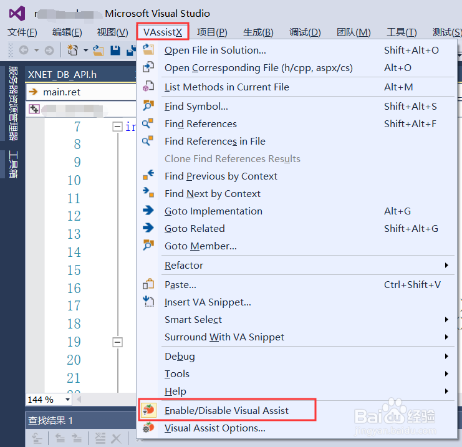This screenshot has height=447, width=462.
Task: Click the Goto Member icon
Action: click(148, 245)
